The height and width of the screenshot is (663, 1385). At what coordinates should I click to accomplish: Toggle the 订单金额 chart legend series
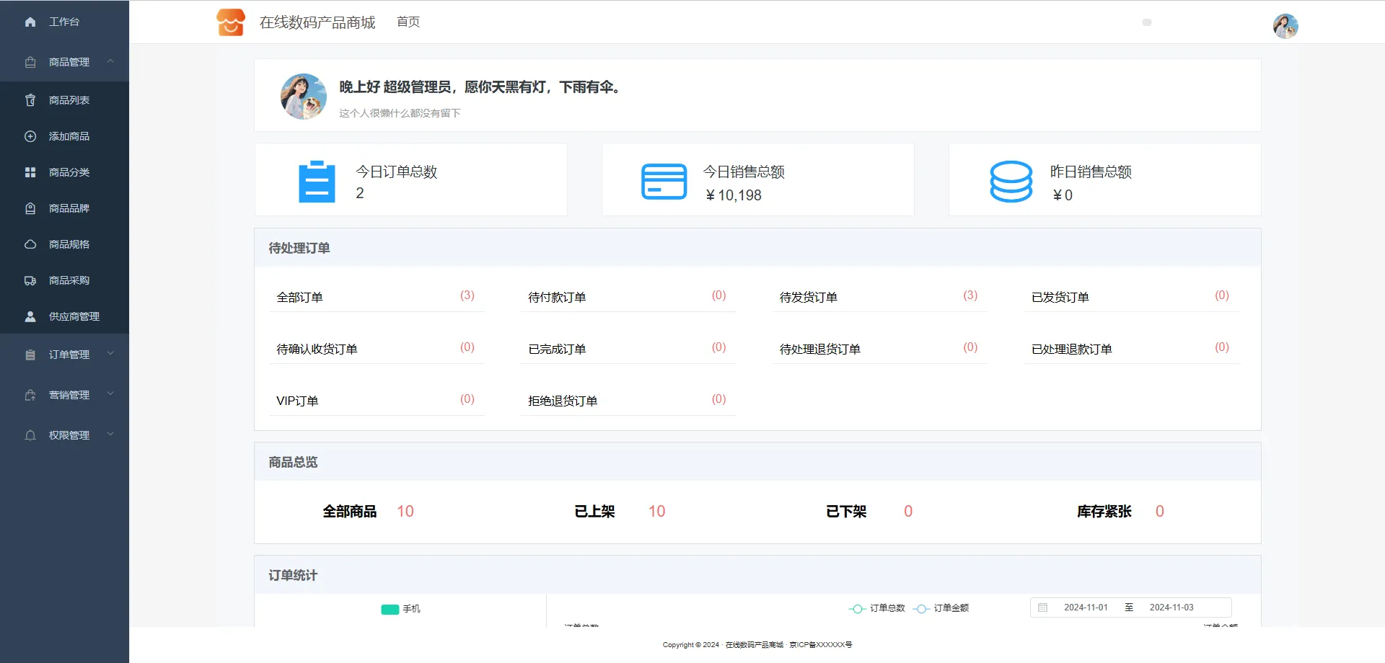(x=941, y=608)
